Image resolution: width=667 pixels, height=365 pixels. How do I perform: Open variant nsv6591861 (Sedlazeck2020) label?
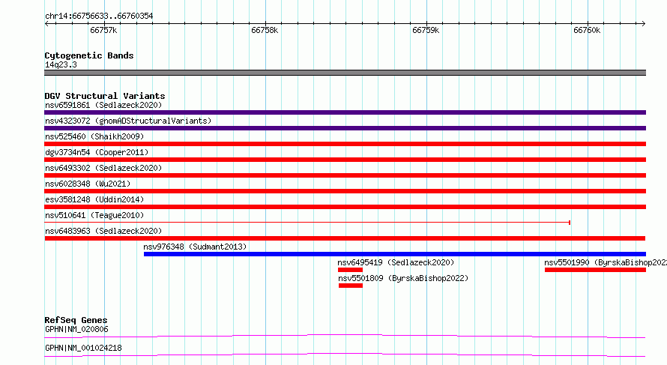(x=103, y=105)
